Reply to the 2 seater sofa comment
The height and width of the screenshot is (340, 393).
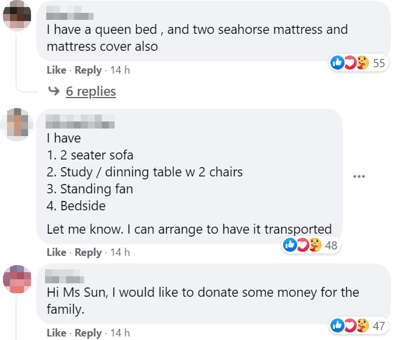88,252
